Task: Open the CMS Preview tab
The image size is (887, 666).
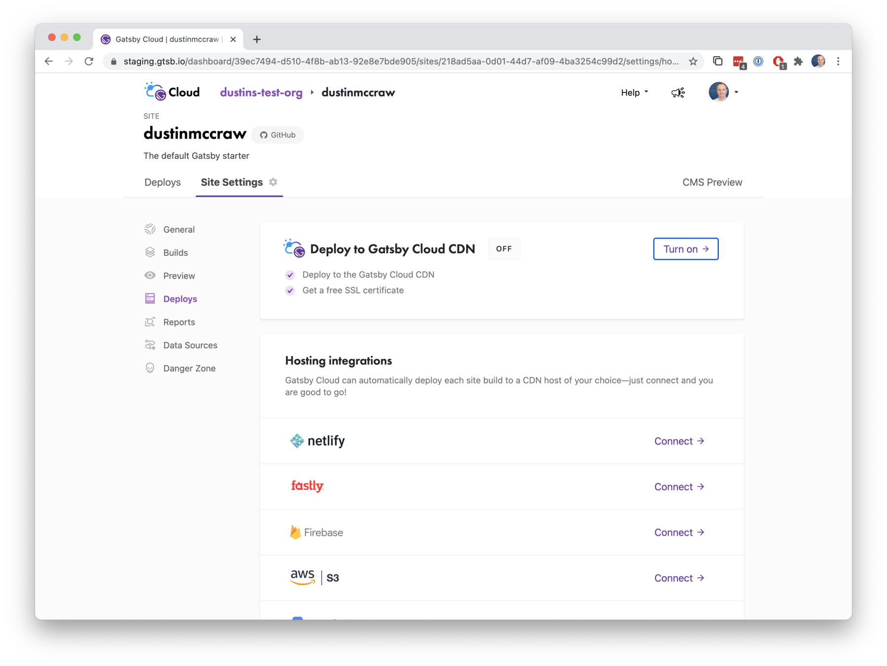Action: click(x=712, y=182)
